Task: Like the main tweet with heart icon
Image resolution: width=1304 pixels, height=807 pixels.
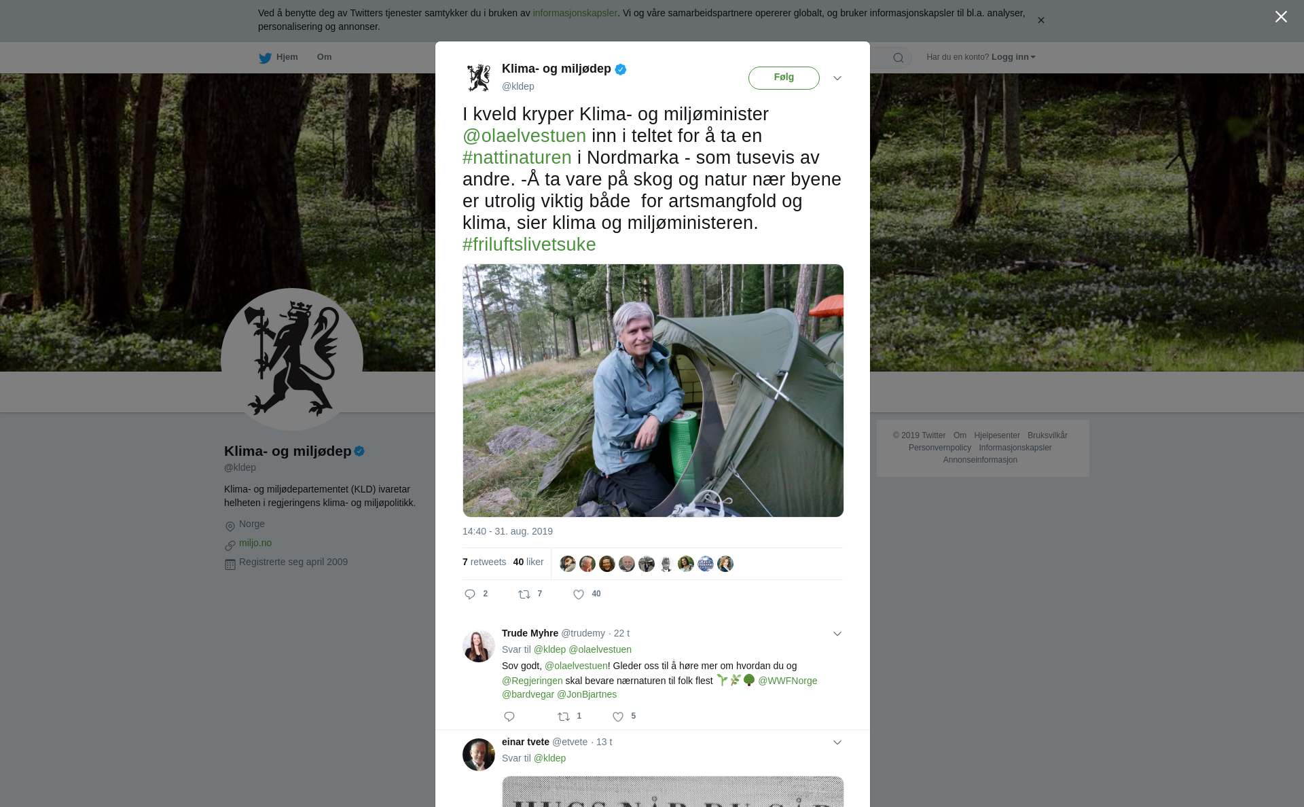Action: [x=579, y=594]
